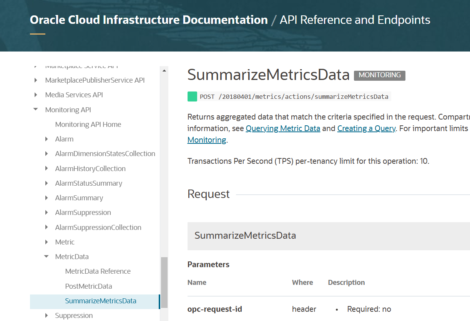This screenshot has height=321, width=470.
Task: Expand the AlarmHistoryCollection arrow
Action: coord(46,169)
